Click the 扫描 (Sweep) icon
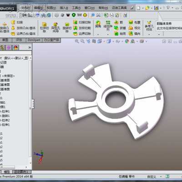This screenshot has height=182, width=182. click(x=13, y=22)
